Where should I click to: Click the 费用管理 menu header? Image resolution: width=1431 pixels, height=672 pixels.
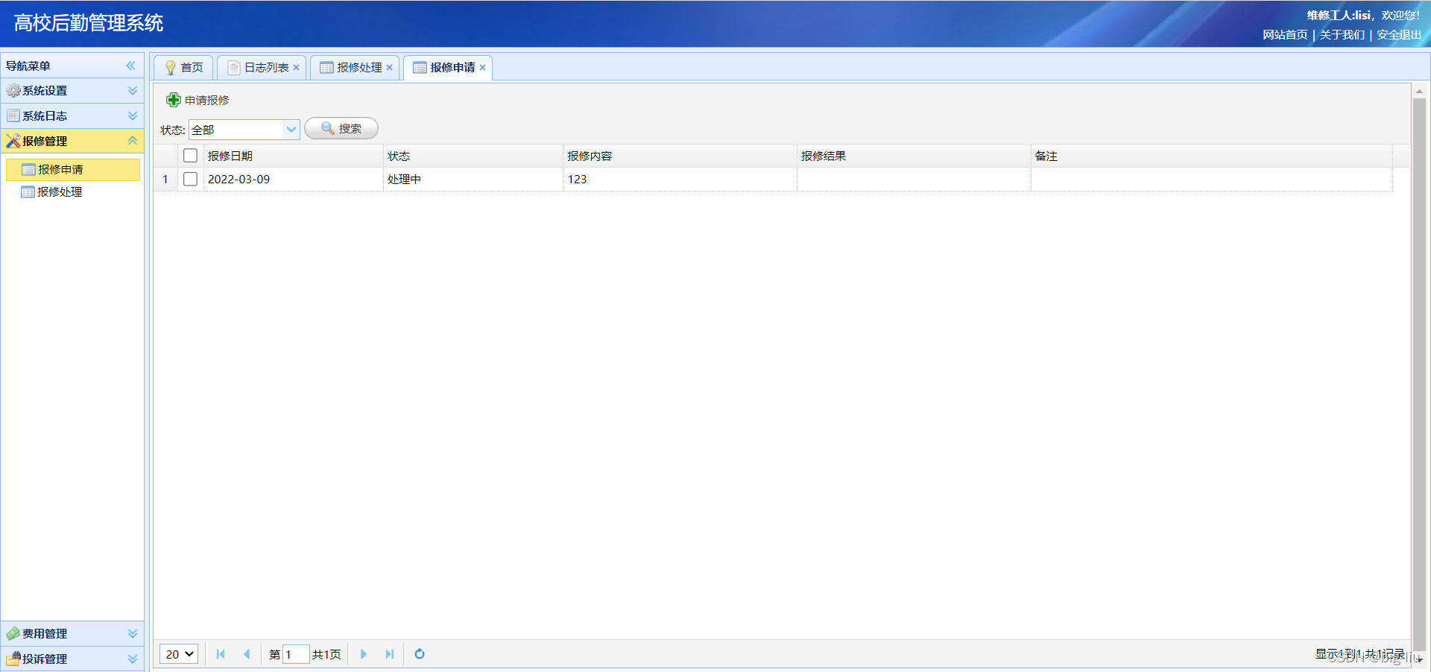[x=72, y=633]
